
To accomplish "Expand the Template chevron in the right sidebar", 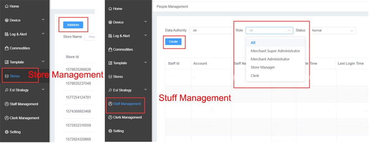I will [x=146, y=63].
